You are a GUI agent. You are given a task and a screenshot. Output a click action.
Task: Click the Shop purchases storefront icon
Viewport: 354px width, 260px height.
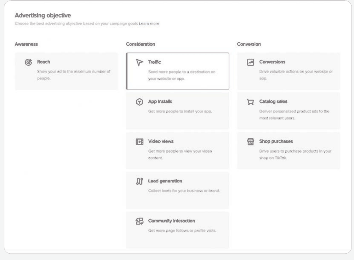(x=251, y=142)
